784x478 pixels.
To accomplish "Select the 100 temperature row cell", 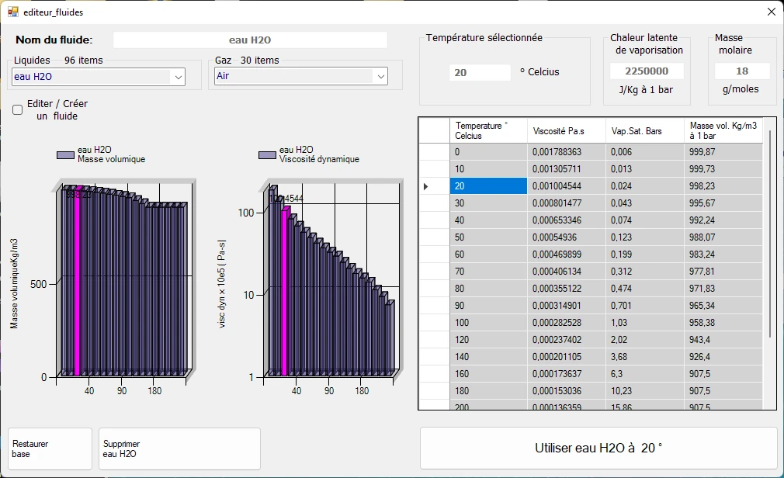I will [488, 323].
